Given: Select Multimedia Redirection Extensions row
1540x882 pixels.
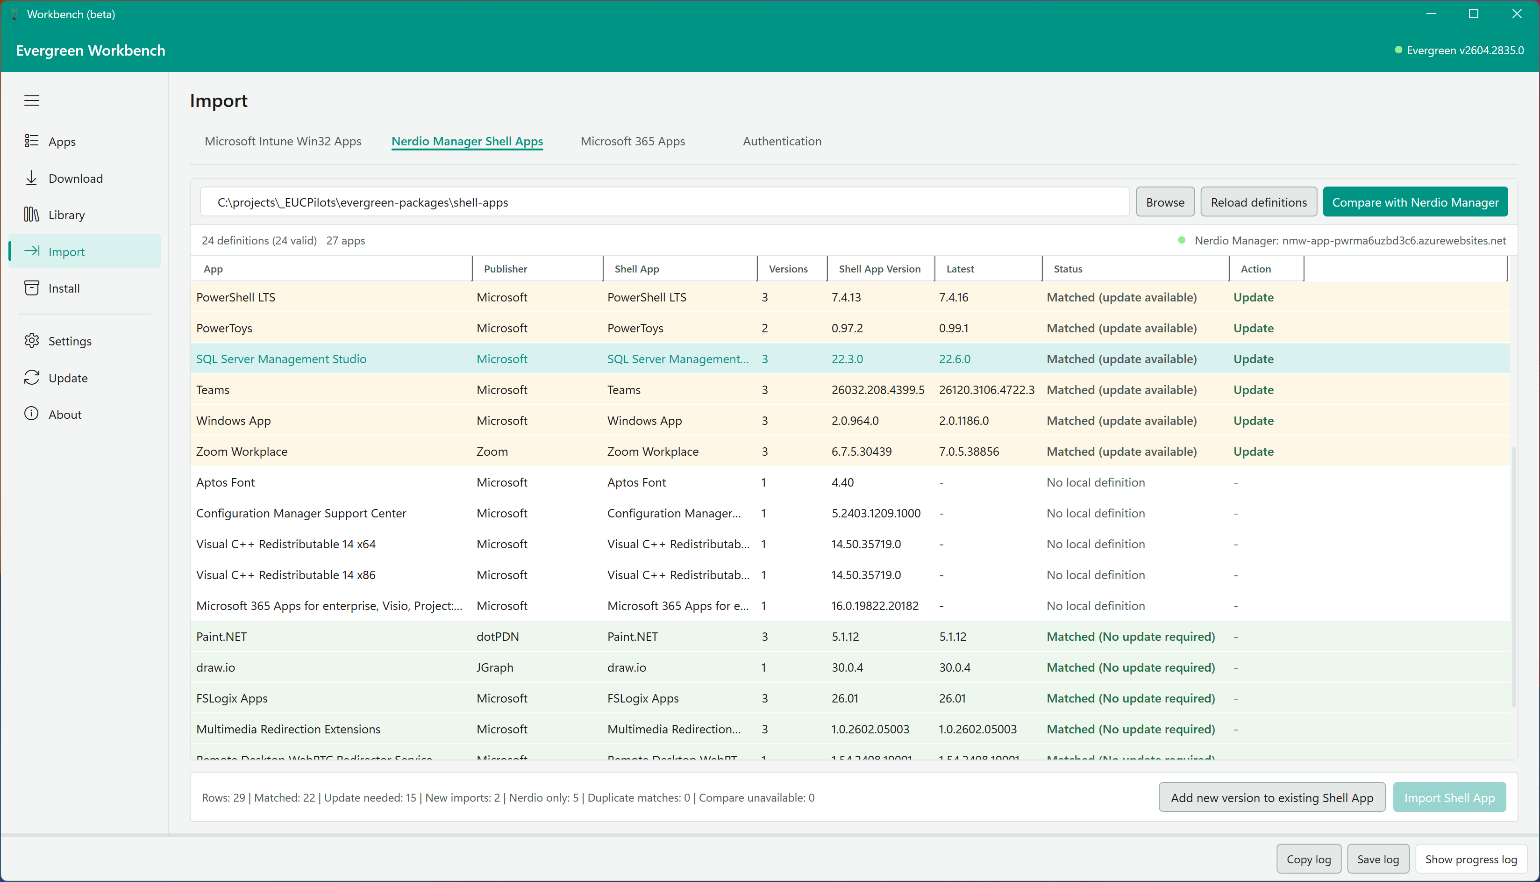Looking at the screenshot, I should pyautogui.click(x=850, y=729).
